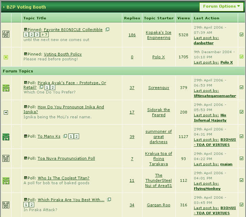Image resolution: width=246 pixels, height=217 pixels.
Task: Open Sidorak the Feared profile
Action: 159,112
